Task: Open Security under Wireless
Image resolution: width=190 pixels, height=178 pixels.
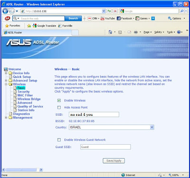Action: [x=23, y=92]
